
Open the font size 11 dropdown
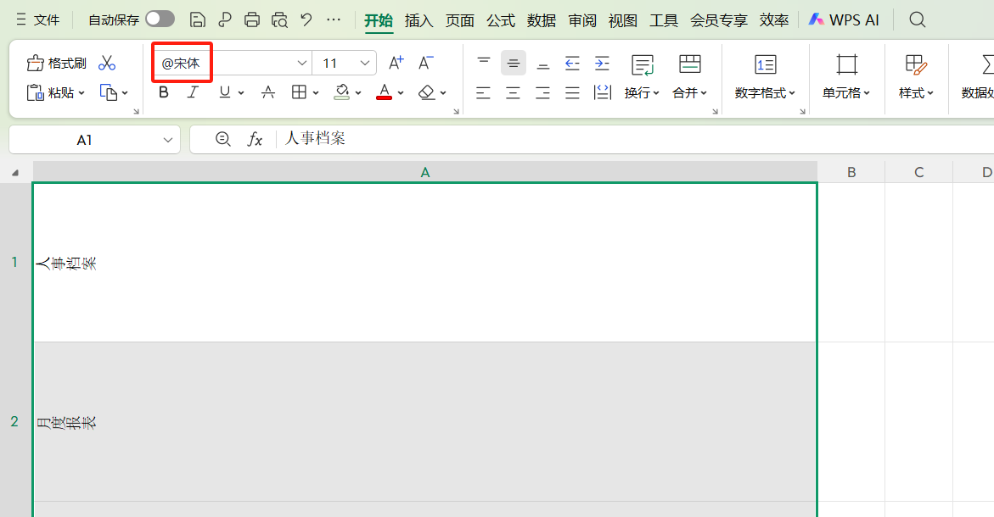coord(365,63)
